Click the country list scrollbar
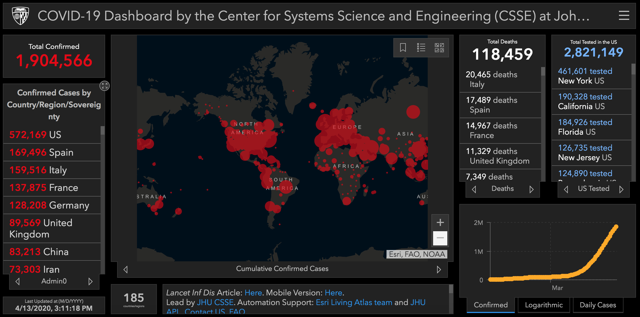The height and width of the screenshot is (317, 640). pyautogui.click(x=103, y=131)
